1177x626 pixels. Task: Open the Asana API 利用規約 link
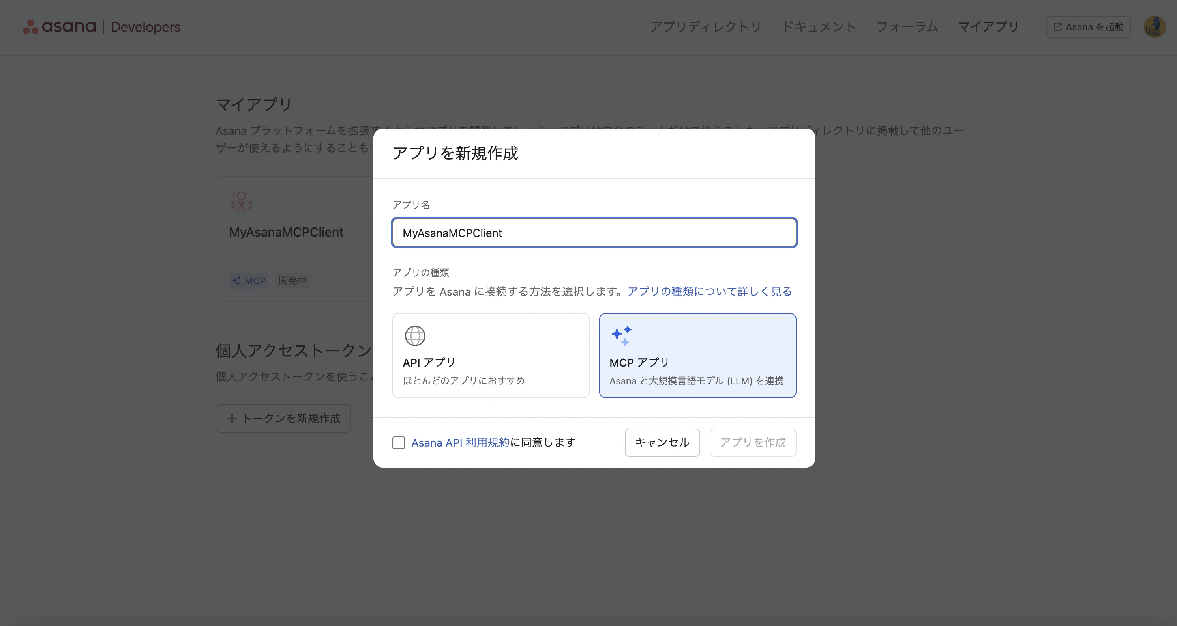pos(460,443)
